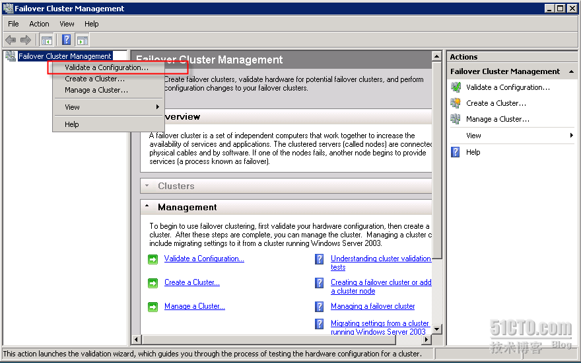
Task: Choose Validate a Configuration from context menu
Action: tap(108, 67)
